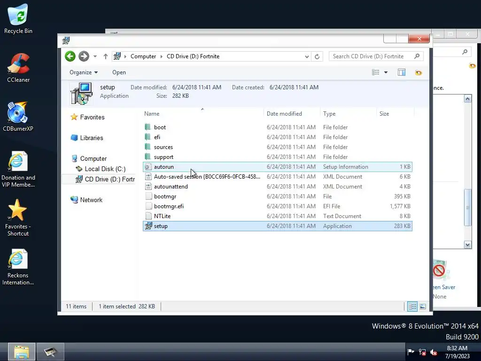This screenshot has height=361, width=481.
Task: Select the bootmgr file icon
Action: coord(148,196)
